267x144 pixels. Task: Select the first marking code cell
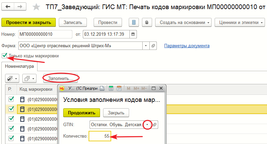click(x=37, y=99)
